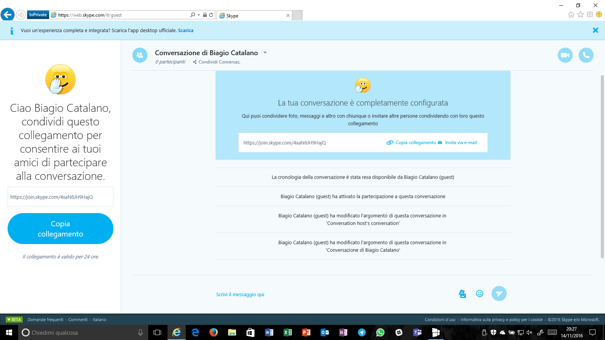Start an audio call
Image resolution: width=605 pixels, height=340 pixels.
coord(586,55)
